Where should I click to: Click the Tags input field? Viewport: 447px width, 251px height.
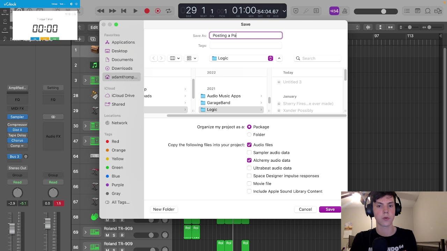[x=246, y=46]
